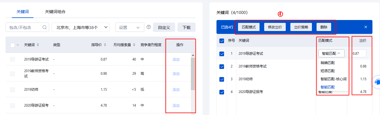Sort by 指导价 column arrows
This screenshot has height=115, width=380.
point(105,45)
